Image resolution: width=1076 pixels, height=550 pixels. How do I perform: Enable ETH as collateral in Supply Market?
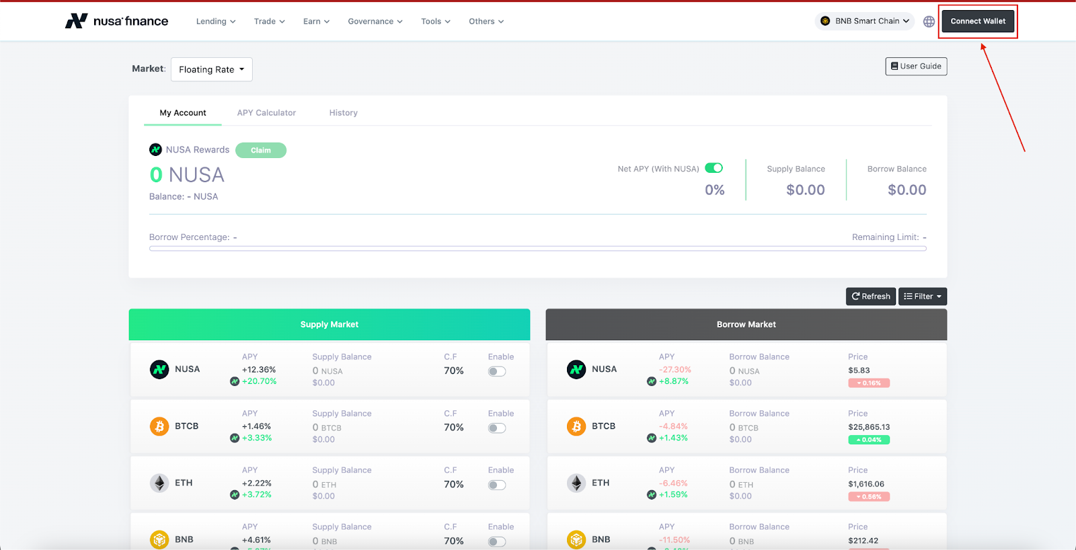tap(497, 485)
